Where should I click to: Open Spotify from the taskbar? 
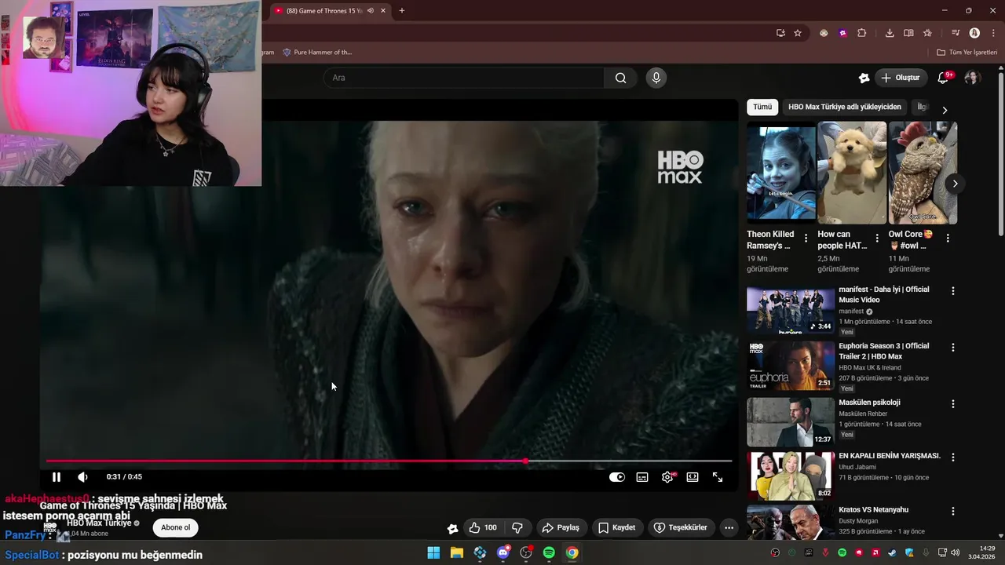(549, 553)
